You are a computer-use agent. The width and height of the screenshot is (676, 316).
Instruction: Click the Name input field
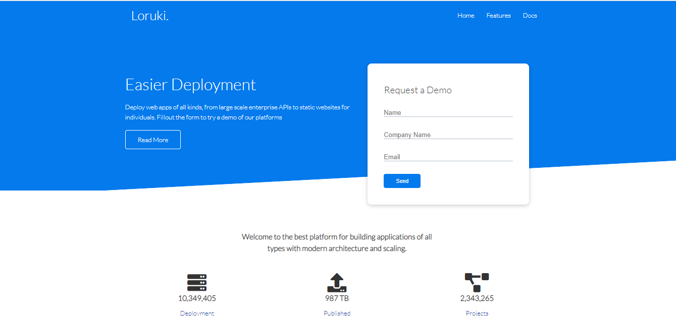448,113
